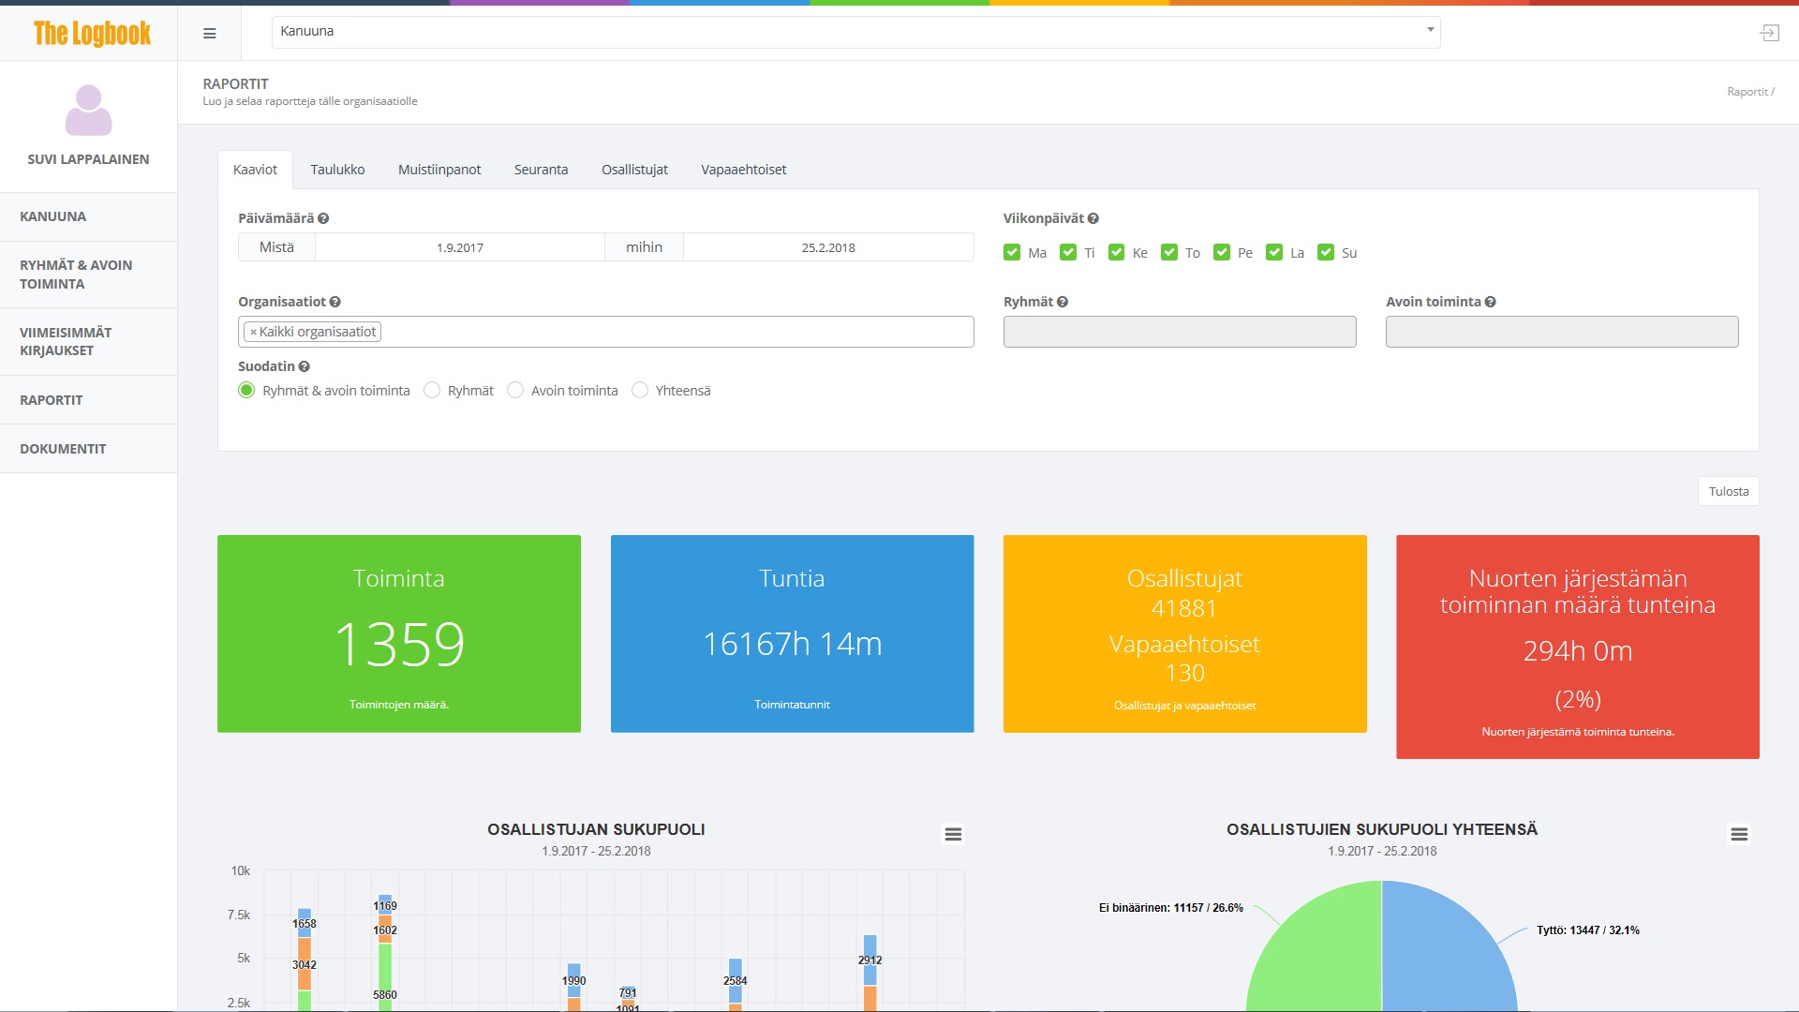Viewport: 1799px width, 1012px height.
Task: Click the bar value 5860
Action: point(385,995)
